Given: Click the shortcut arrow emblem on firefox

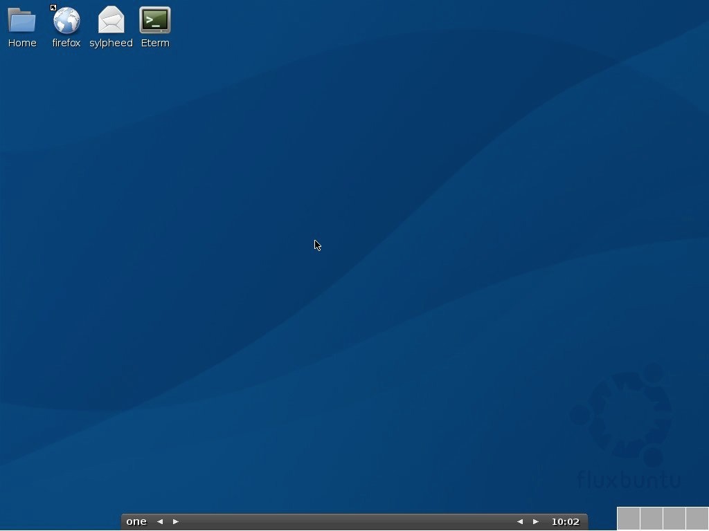Looking at the screenshot, I should (53, 8).
